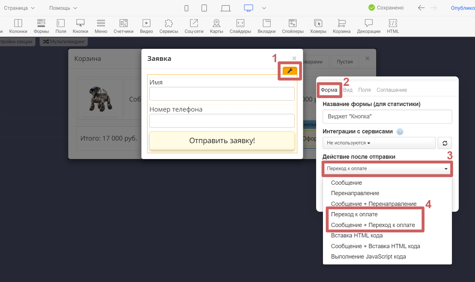Image resolution: width=475 pixels, height=282 pixels.
Task: Click the Мультилендинг button
Action: pos(64,42)
